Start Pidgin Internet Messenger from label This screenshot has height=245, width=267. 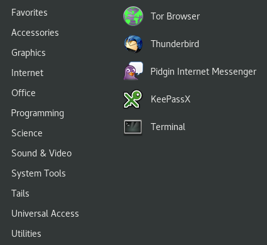pos(204,72)
